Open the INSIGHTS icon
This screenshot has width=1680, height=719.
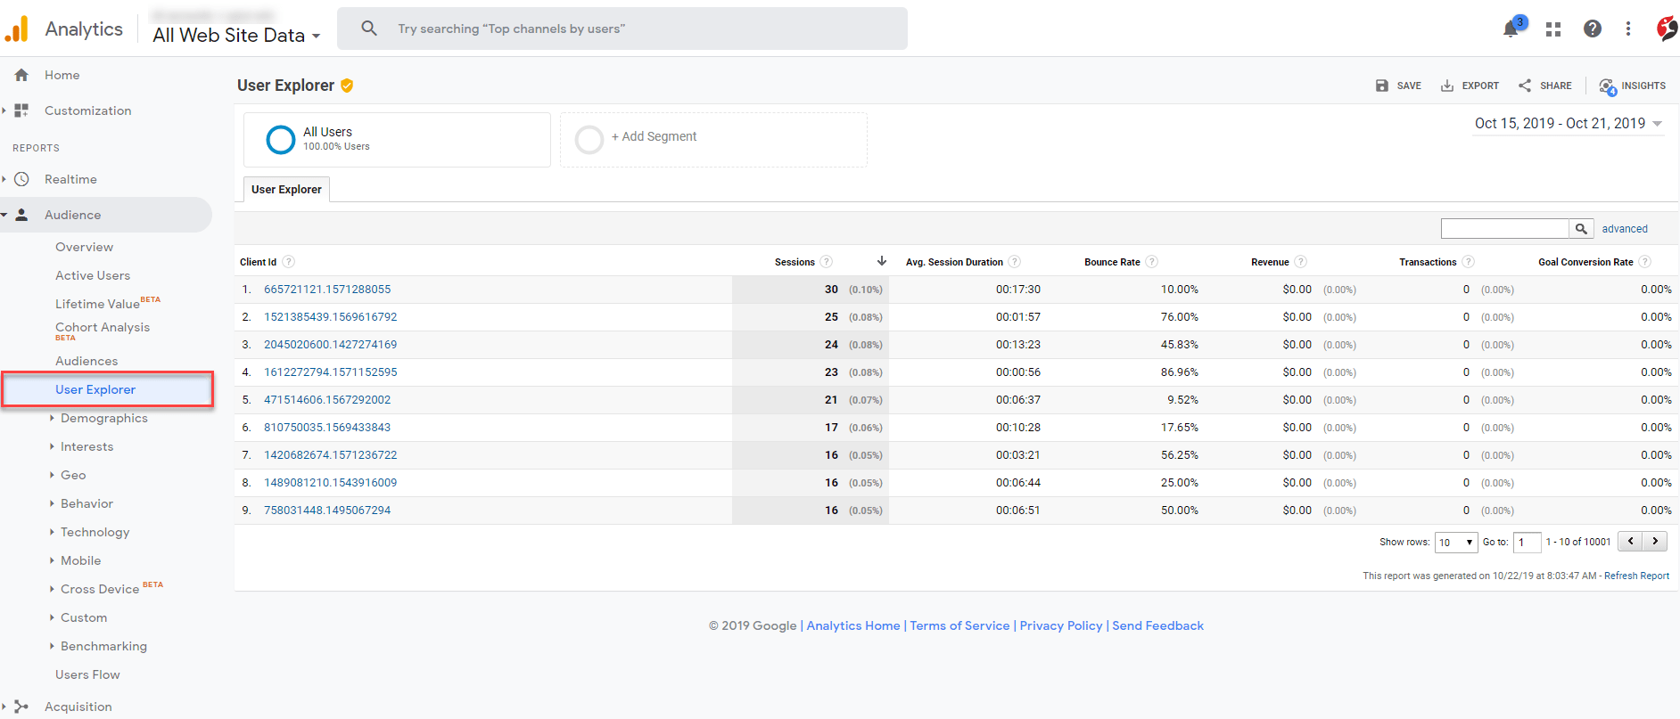[1607, 86]
